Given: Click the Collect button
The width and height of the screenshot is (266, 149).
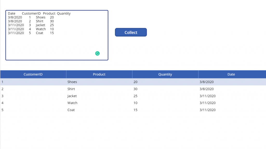Looking at the screenshot, I should (131, 32).
